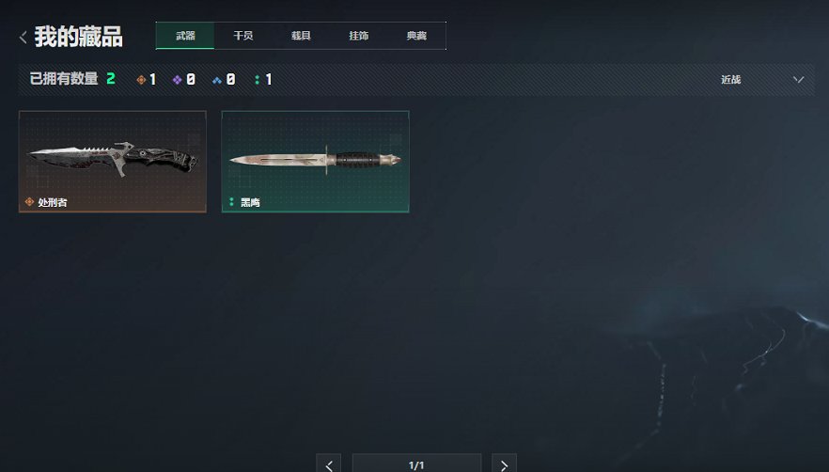Click the orange diamond rarity counter icon

point(141,80)
